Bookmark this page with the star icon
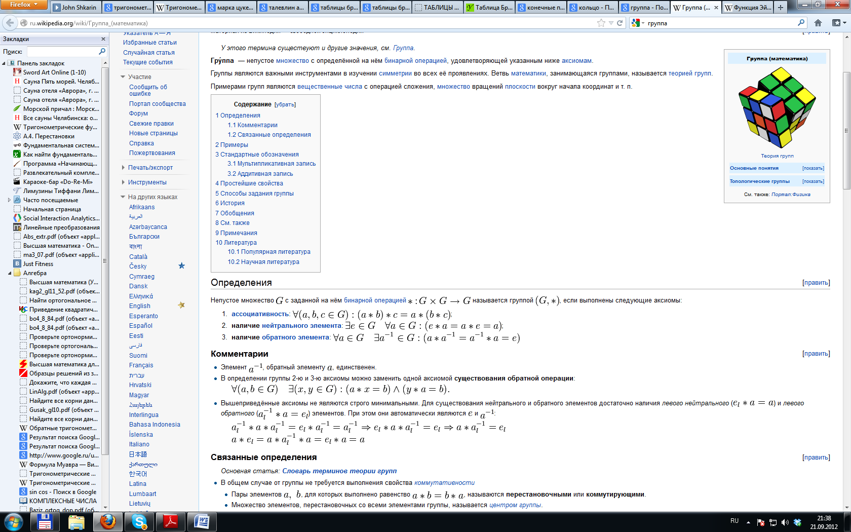The width and height of the screenshot is (851, 532). pyautogui.click(x=601, y=23)
